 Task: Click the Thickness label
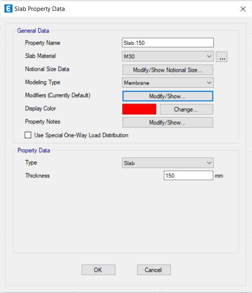click(x=37, y=176)
